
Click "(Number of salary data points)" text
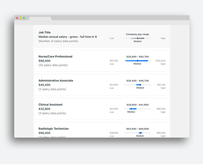pyautogui.click(x=58, y=41)
